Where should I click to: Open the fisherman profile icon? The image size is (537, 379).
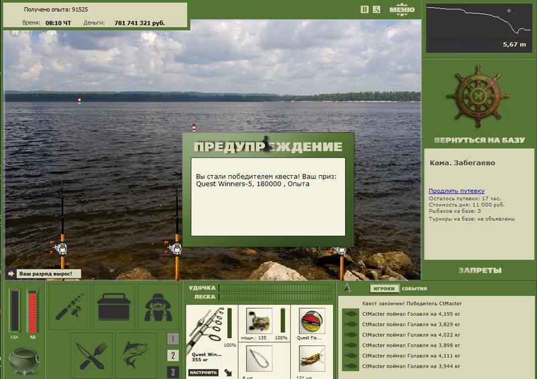[x=158, y=307]
